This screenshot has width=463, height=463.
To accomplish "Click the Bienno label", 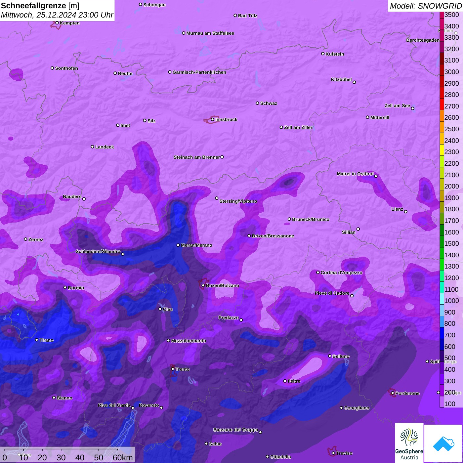I will tap(64, 398).
